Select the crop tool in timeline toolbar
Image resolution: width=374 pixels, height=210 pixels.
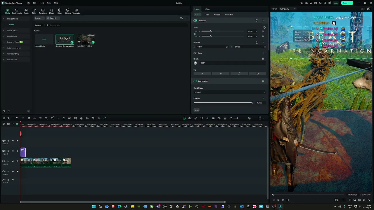click(x=40, y=118)
